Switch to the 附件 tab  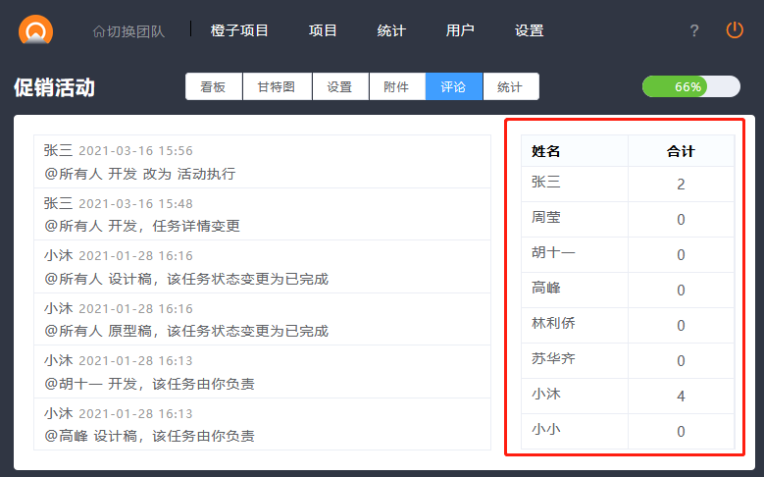396,86
